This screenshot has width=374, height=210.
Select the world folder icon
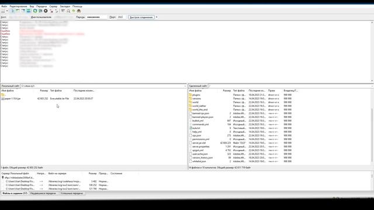coord(191,102)
